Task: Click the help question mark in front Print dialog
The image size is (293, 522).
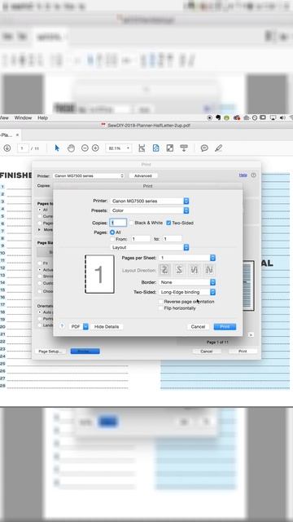Action: point(62,326)
